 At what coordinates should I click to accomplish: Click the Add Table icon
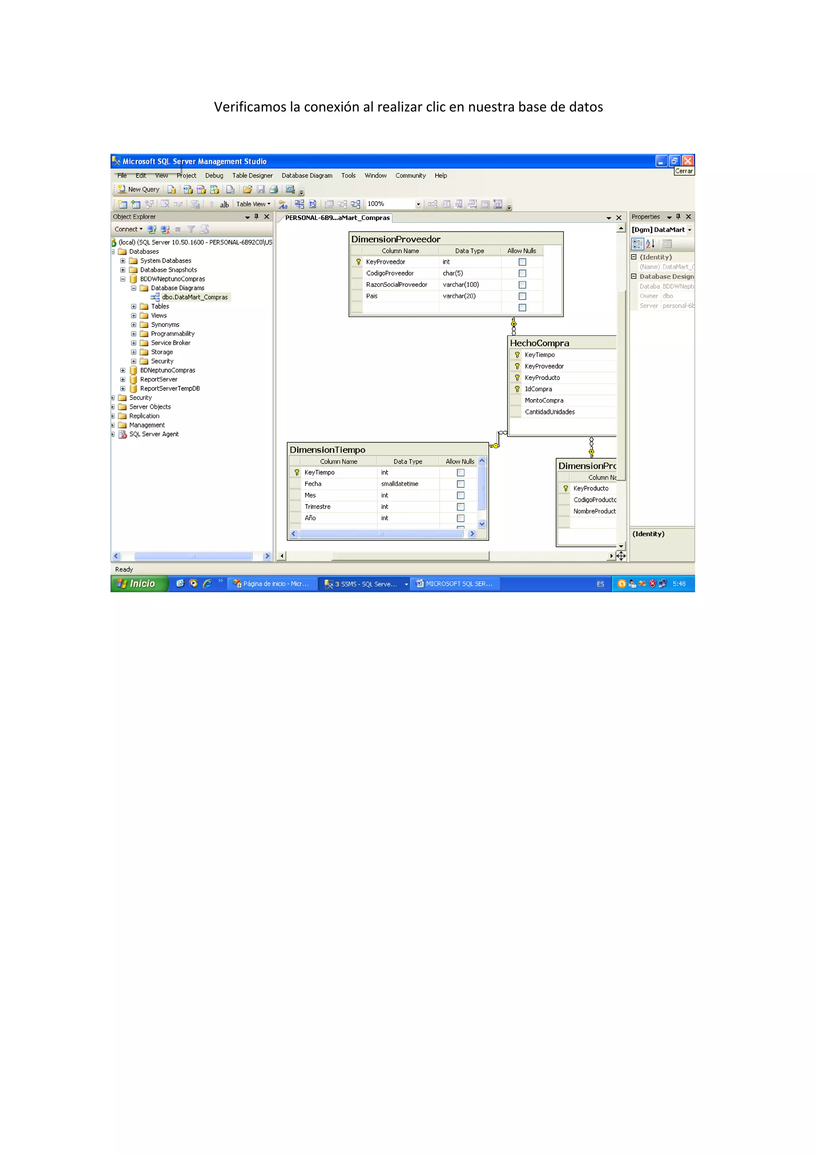coord(136,204)
